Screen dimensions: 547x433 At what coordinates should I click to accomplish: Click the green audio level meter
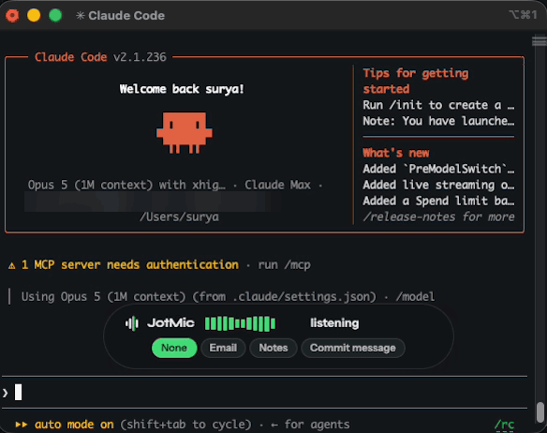(x=240, y=323)
